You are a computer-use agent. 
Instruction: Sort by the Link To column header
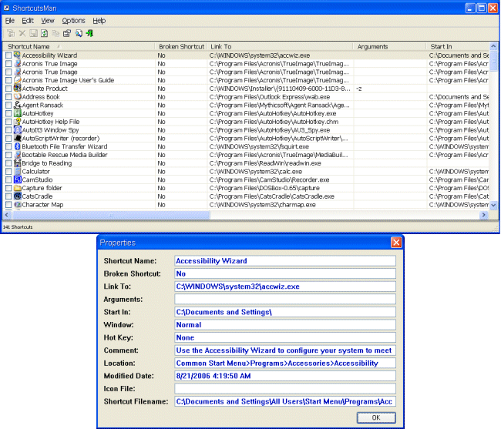coord(281,46)
